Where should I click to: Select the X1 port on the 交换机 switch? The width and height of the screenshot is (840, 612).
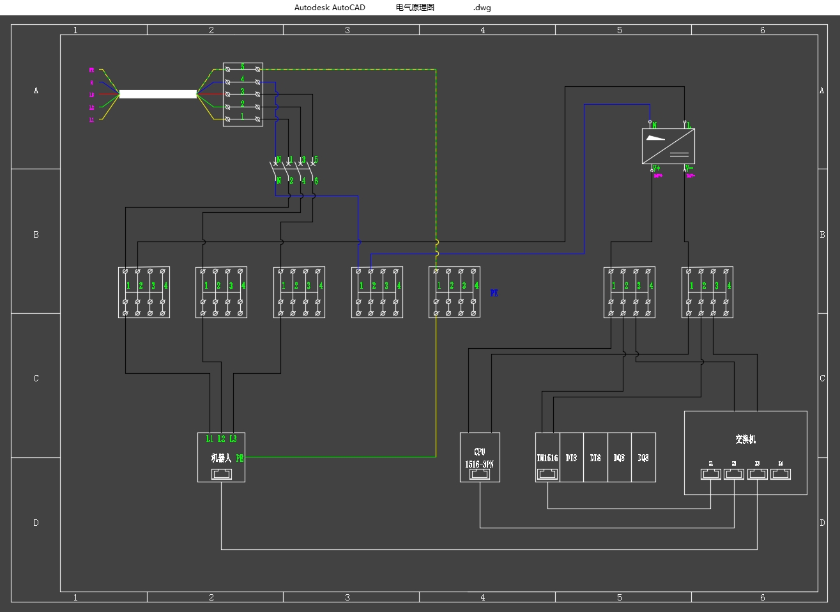[x=710, y=473]
